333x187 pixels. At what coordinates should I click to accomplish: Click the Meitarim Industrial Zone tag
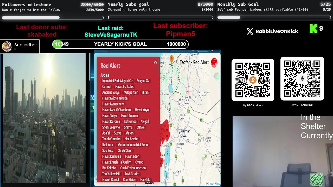pos(133,145)
